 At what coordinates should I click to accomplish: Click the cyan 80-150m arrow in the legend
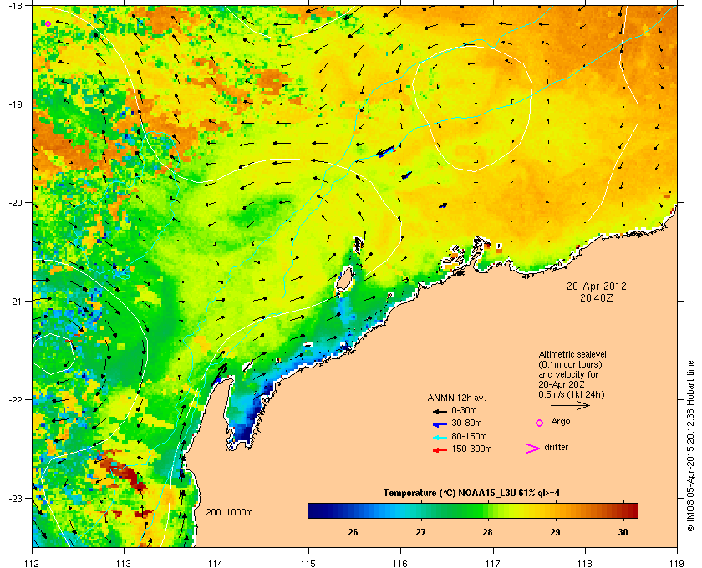pyautogui.click(x=440, y=438)
